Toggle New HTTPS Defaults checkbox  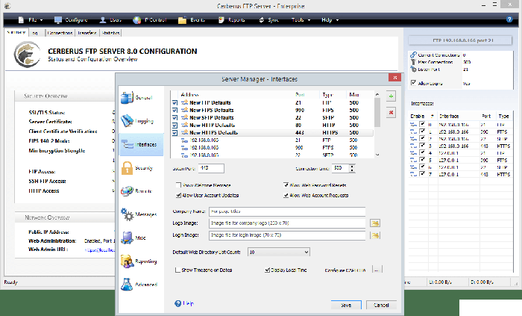tap(174, 133)
